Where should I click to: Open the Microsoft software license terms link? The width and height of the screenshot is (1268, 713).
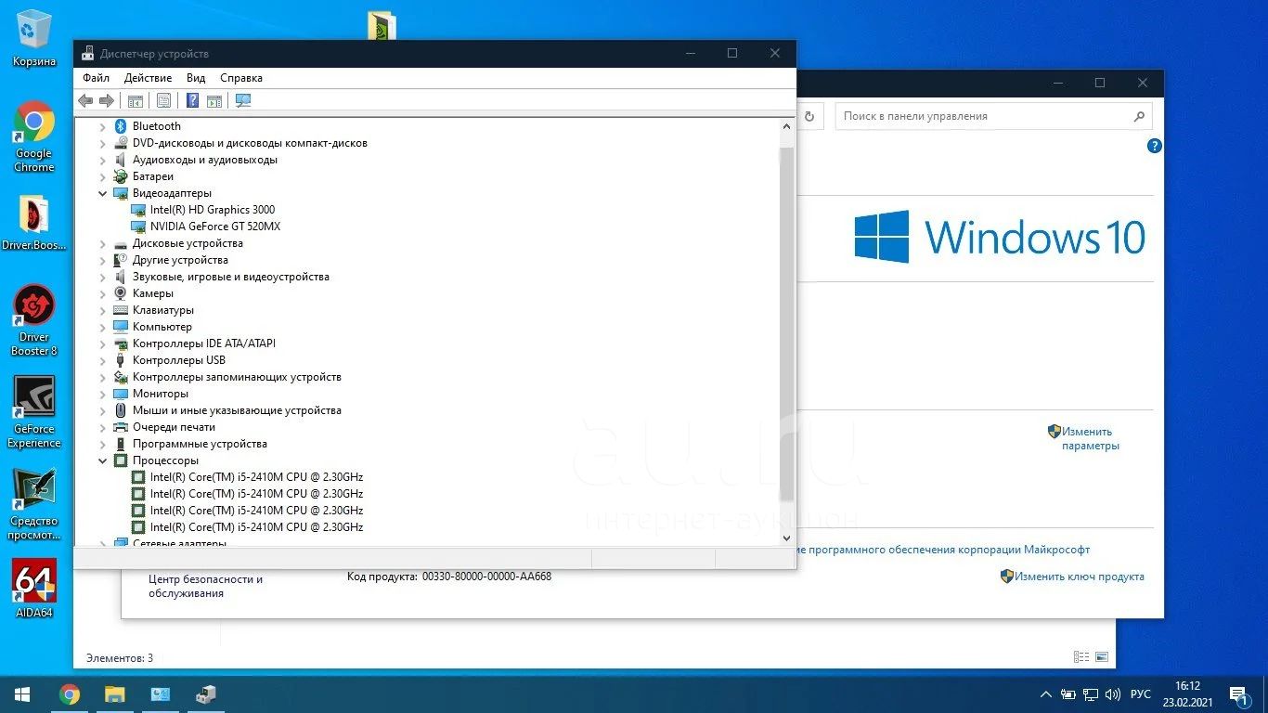coord(943,550)
